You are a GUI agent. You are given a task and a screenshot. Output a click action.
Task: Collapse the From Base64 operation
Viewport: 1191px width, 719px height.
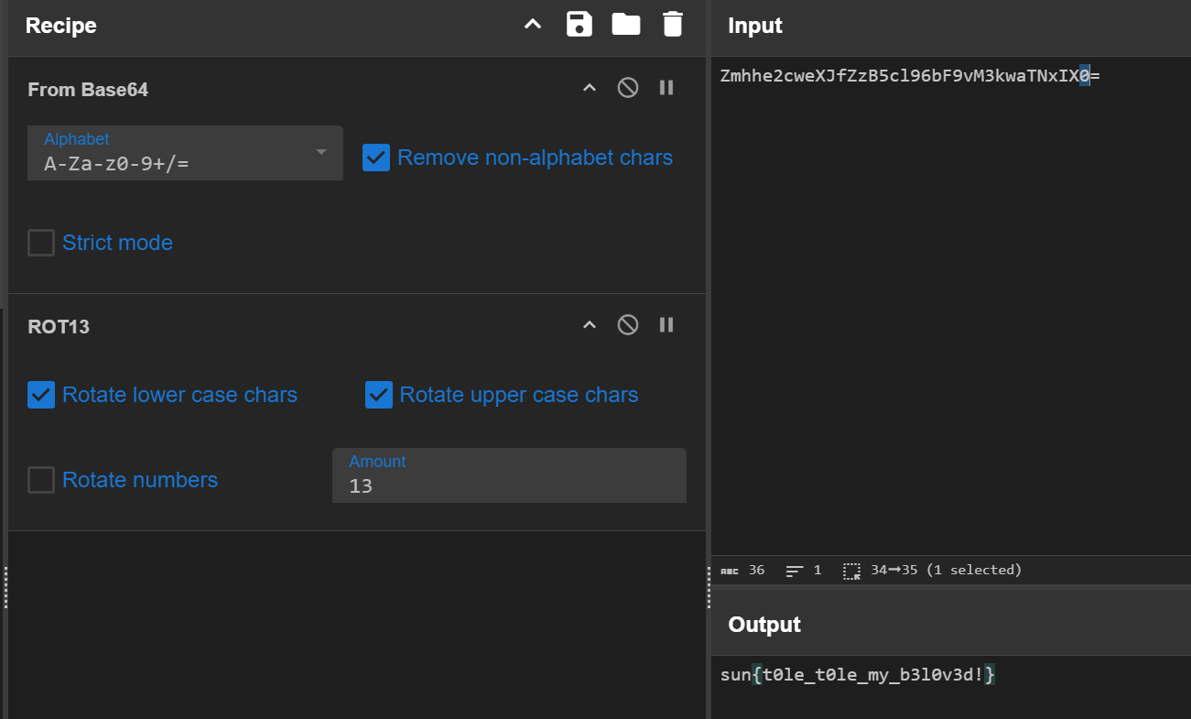coord(590,88)
